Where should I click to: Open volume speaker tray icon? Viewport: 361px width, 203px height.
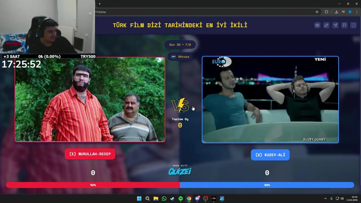342,198
